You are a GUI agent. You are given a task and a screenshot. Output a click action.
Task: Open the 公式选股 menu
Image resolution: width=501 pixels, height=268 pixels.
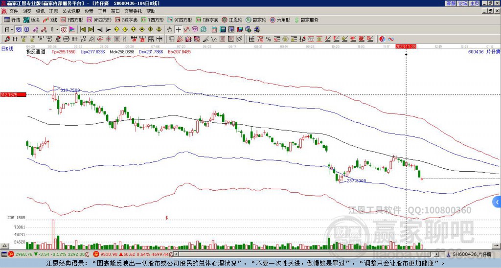(x=71, y=11)
